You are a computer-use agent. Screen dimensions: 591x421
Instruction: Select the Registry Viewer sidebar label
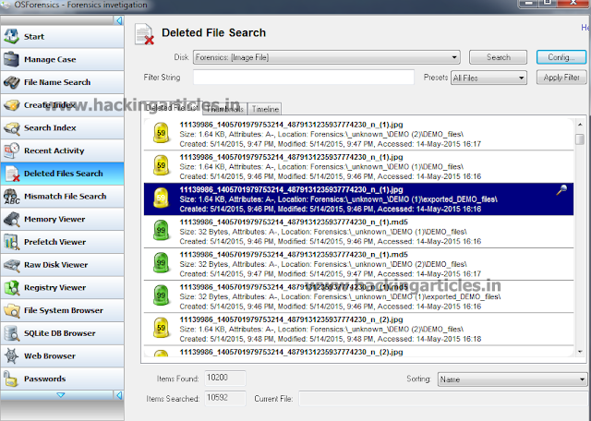pos(54,287)
